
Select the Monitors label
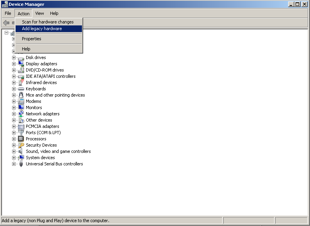[x=34, y=108]
